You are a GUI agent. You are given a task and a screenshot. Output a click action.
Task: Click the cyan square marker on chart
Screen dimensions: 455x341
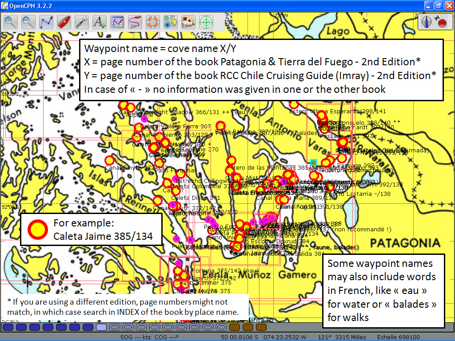(313, 162)
